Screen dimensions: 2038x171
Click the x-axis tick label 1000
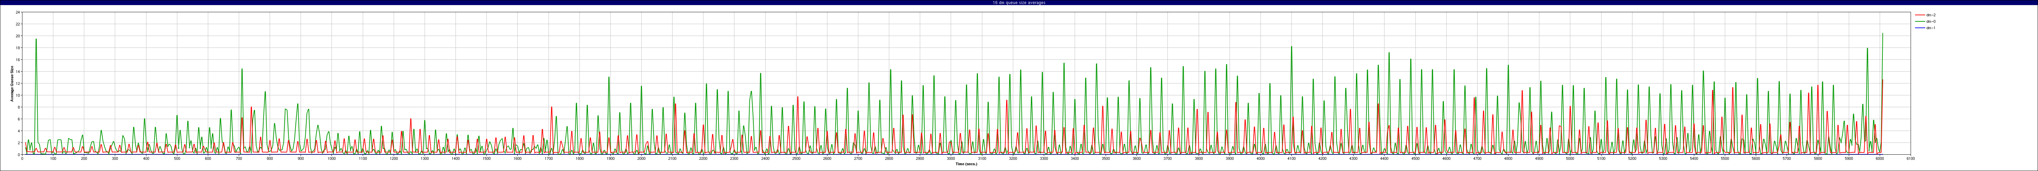point(332,158)
